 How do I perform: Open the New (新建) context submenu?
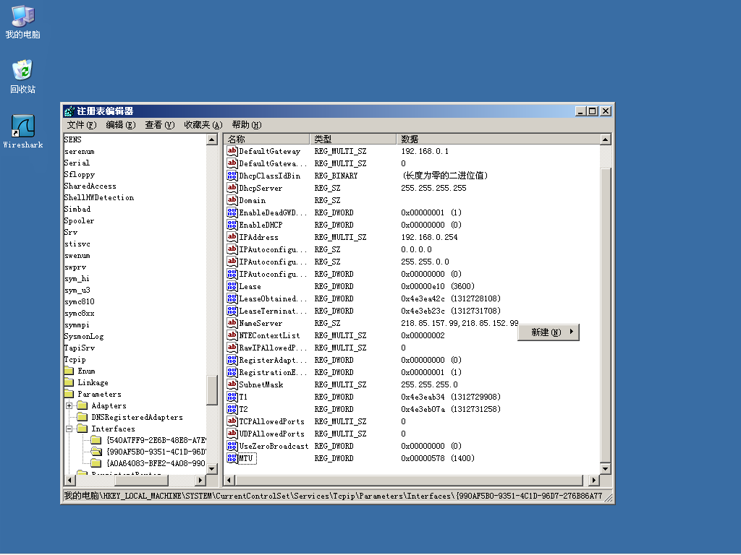pos(549,332)
